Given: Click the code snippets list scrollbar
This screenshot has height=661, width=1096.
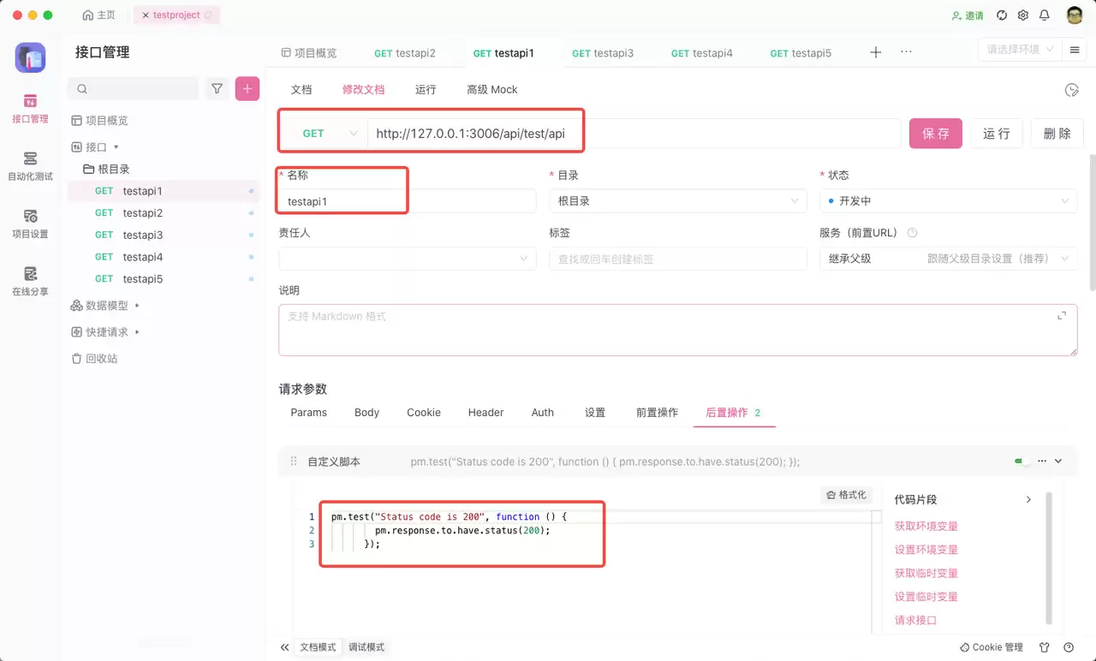Looking at the screenshot, I should pyautogui.click(x=1049, y=557).
